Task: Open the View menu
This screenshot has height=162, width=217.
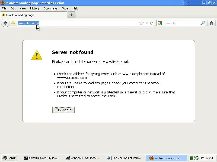Action: pyautogui.click(x=23, y=8)
